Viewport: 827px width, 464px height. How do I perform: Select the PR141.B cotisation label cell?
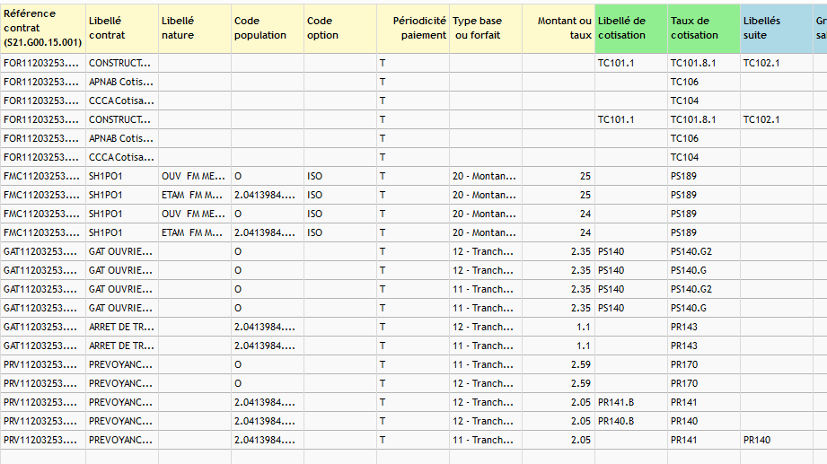coord(631,402)
